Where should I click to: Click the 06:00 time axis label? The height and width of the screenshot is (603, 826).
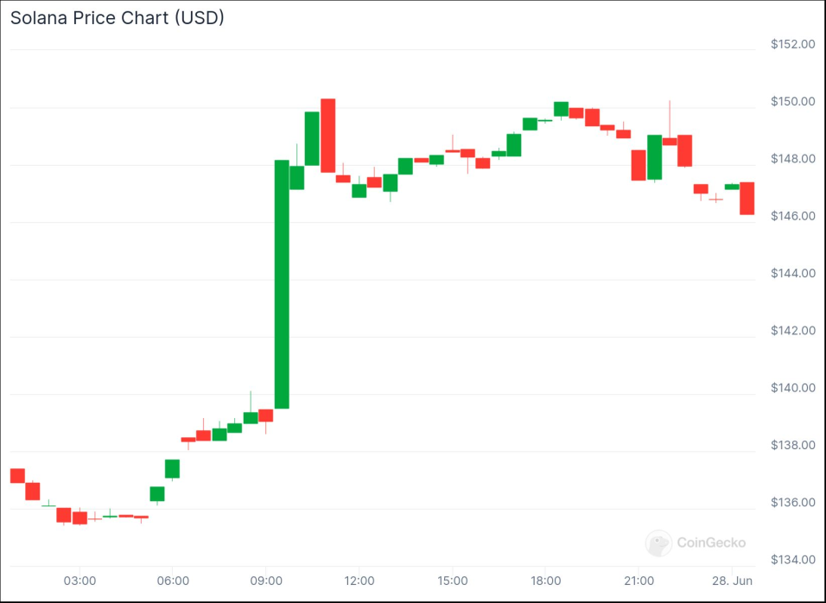coord(173,581)
